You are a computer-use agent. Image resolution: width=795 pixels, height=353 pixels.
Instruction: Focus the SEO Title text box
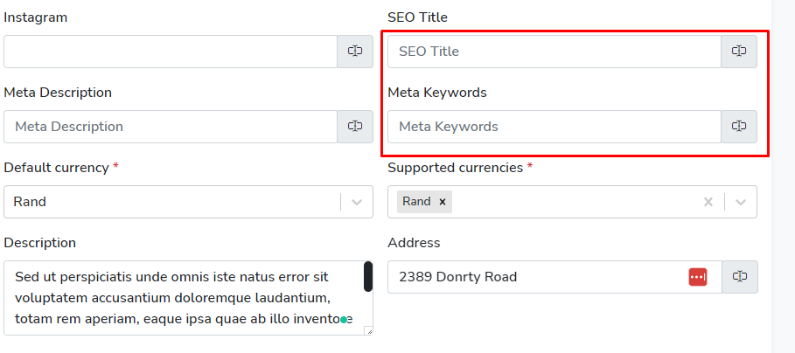click(x=554, y=52)
